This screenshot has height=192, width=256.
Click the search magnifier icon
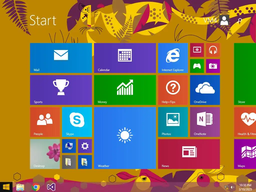pyautogui.click(x=240, y=20)
